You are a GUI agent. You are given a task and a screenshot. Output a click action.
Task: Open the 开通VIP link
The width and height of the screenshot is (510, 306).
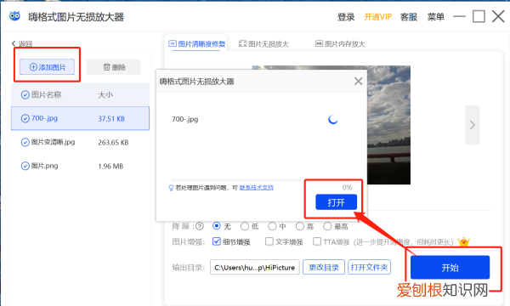click(377, 17)
